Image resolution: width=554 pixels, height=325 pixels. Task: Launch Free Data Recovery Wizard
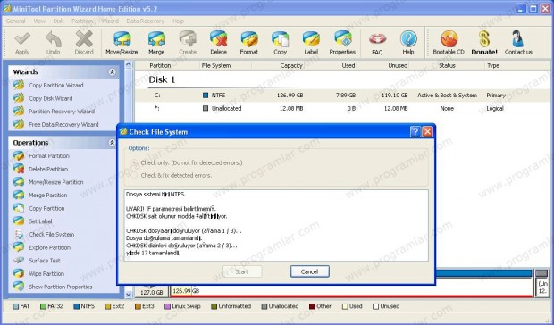coord(63,125)
